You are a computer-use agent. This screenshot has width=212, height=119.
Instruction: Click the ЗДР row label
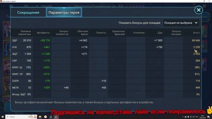coord(15,40)
